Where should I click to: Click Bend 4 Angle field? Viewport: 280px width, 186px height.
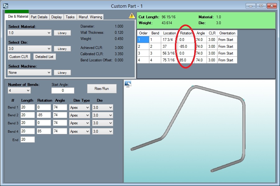coord(60,131)
